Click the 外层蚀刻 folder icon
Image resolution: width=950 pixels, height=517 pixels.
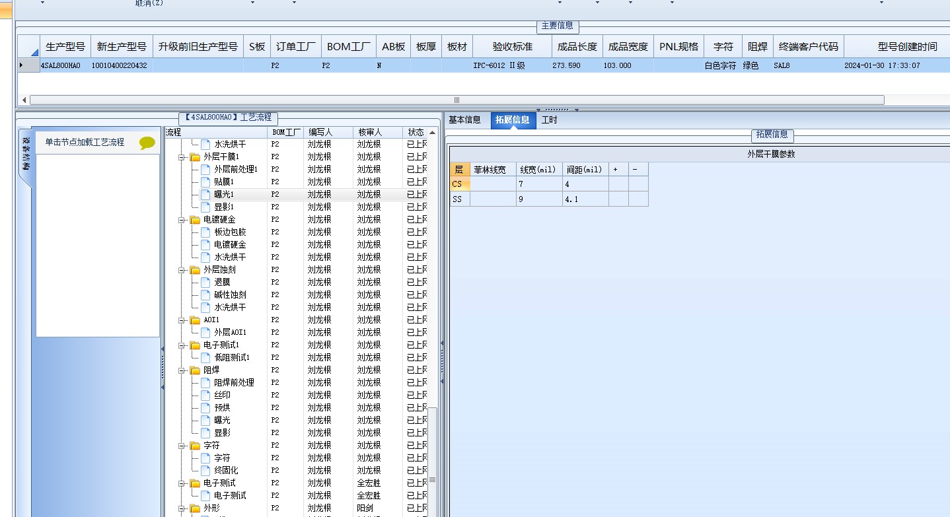[x=195, y=270]
